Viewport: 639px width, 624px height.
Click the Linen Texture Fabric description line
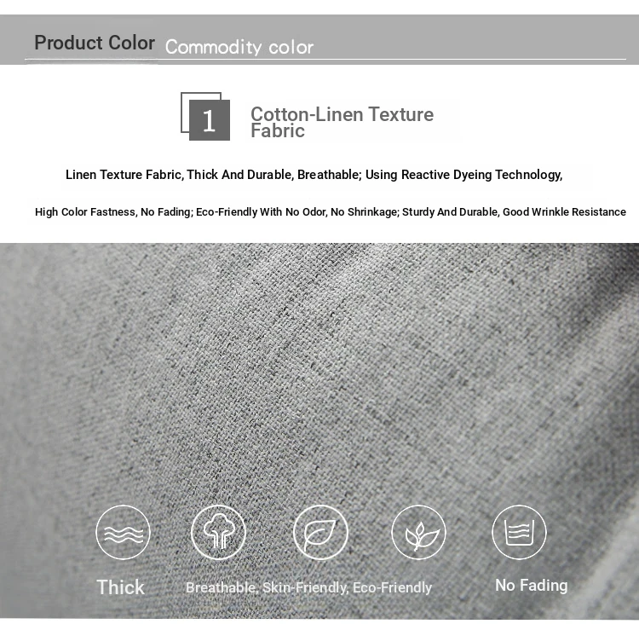(314, 175)
